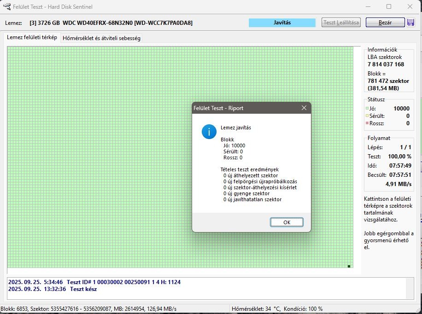Maximize the Hard Disk Sentinel window
422x314 pixels.
click(x=389, y=6)
